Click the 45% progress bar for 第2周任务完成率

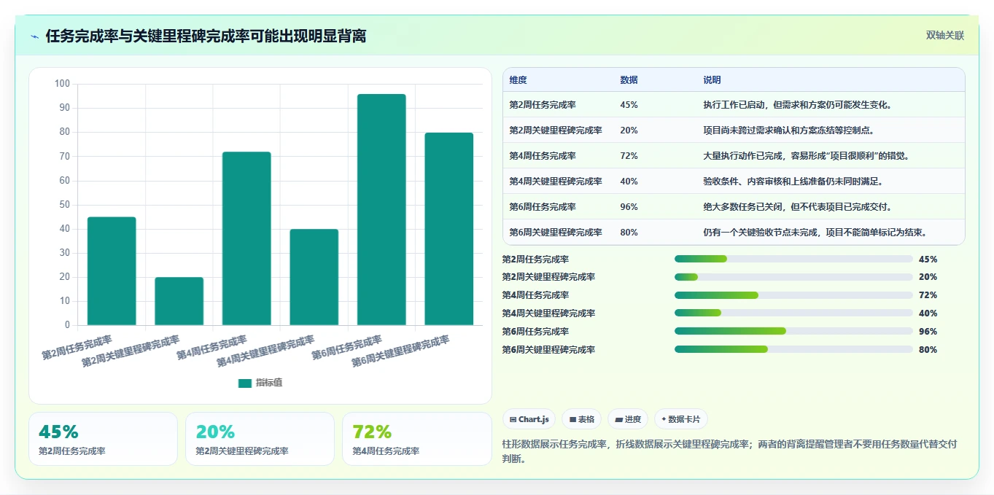pyautogui.click(x=793, y=259)
